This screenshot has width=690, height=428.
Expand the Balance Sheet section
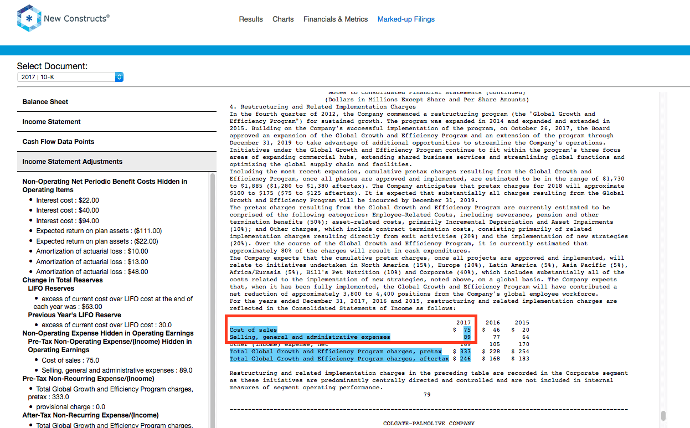click(x=116, y=102)
